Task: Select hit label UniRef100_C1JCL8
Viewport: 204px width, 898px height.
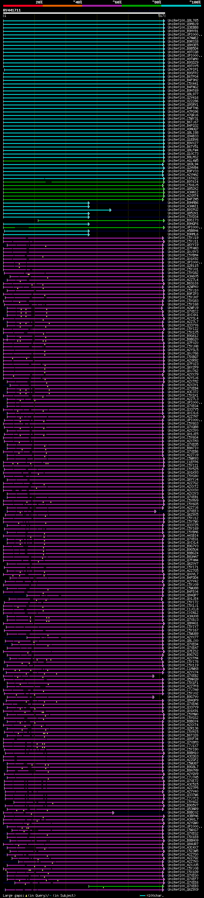Action: 183,609
